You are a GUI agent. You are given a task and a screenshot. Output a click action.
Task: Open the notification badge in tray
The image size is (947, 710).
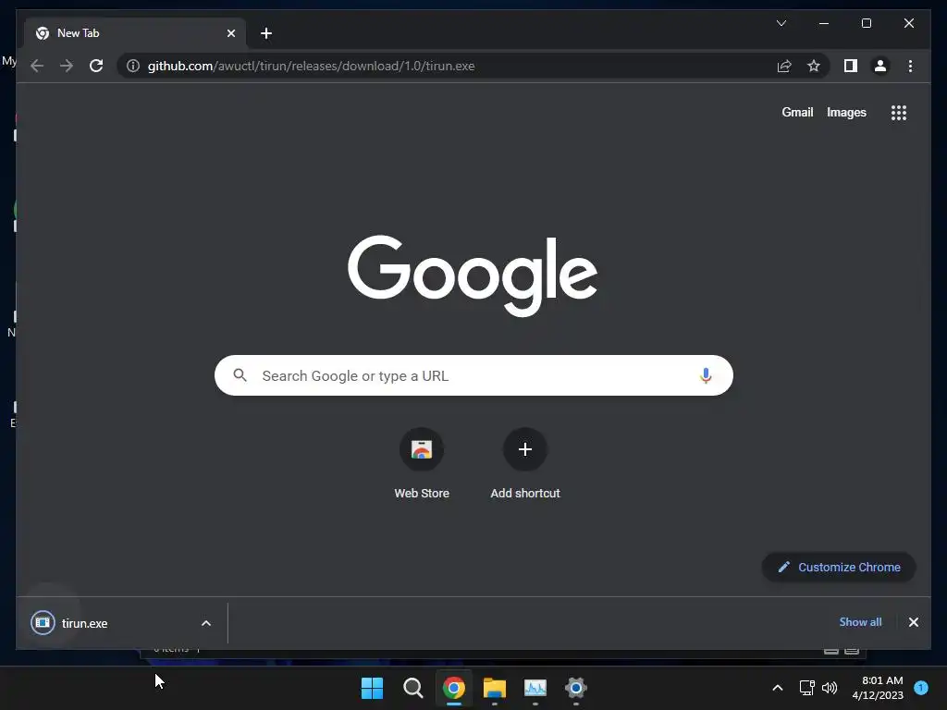tap(921, 687)
